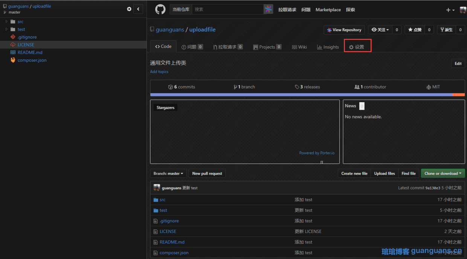Viewport: 467px width, 259px height.
Task: Switch to the 问题 issues tab
Action: (192, 47)
